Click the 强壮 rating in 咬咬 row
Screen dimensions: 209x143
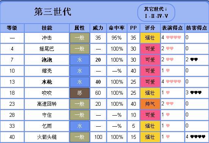(x=150, y=93)
